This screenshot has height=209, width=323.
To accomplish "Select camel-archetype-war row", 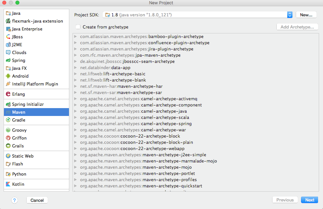I will tap(196, 130).
